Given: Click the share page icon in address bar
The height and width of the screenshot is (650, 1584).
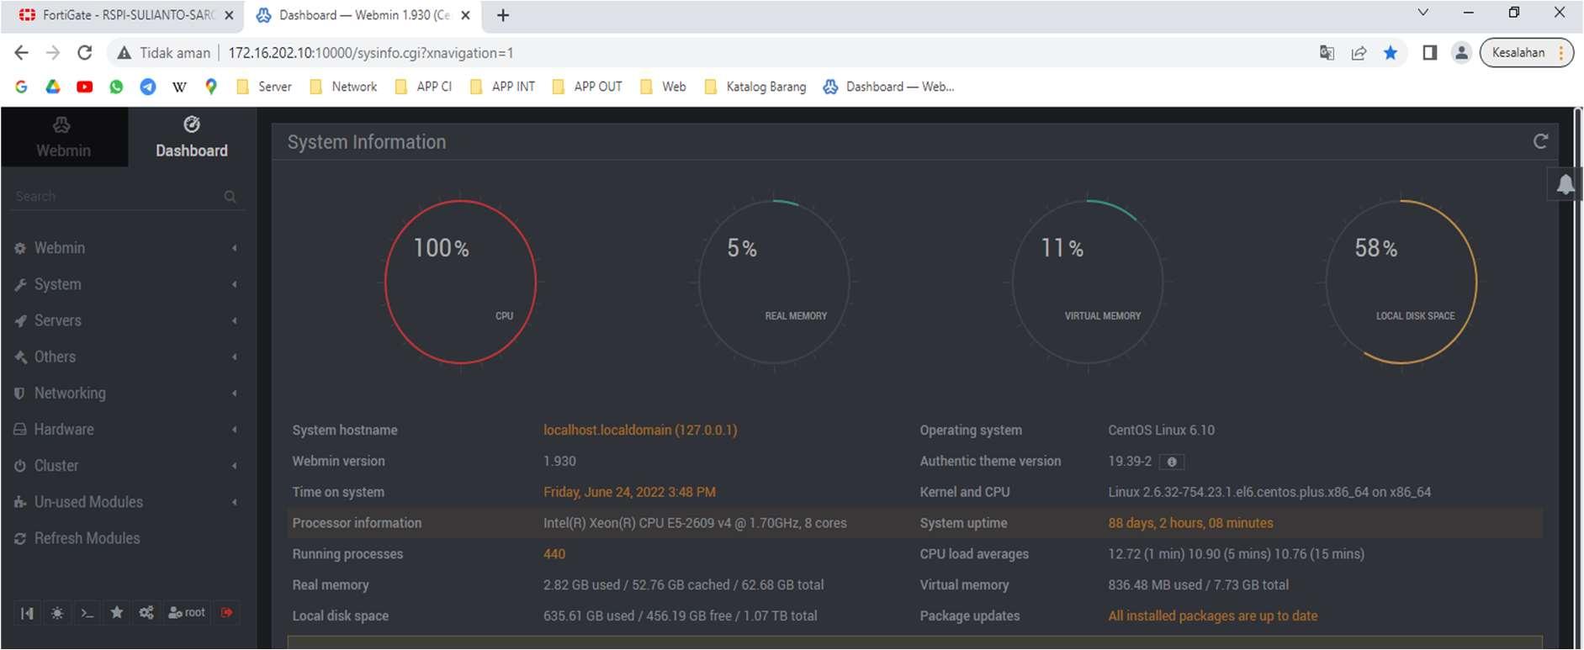Looking at the screenshot, I should click(x=1359, y=53).
